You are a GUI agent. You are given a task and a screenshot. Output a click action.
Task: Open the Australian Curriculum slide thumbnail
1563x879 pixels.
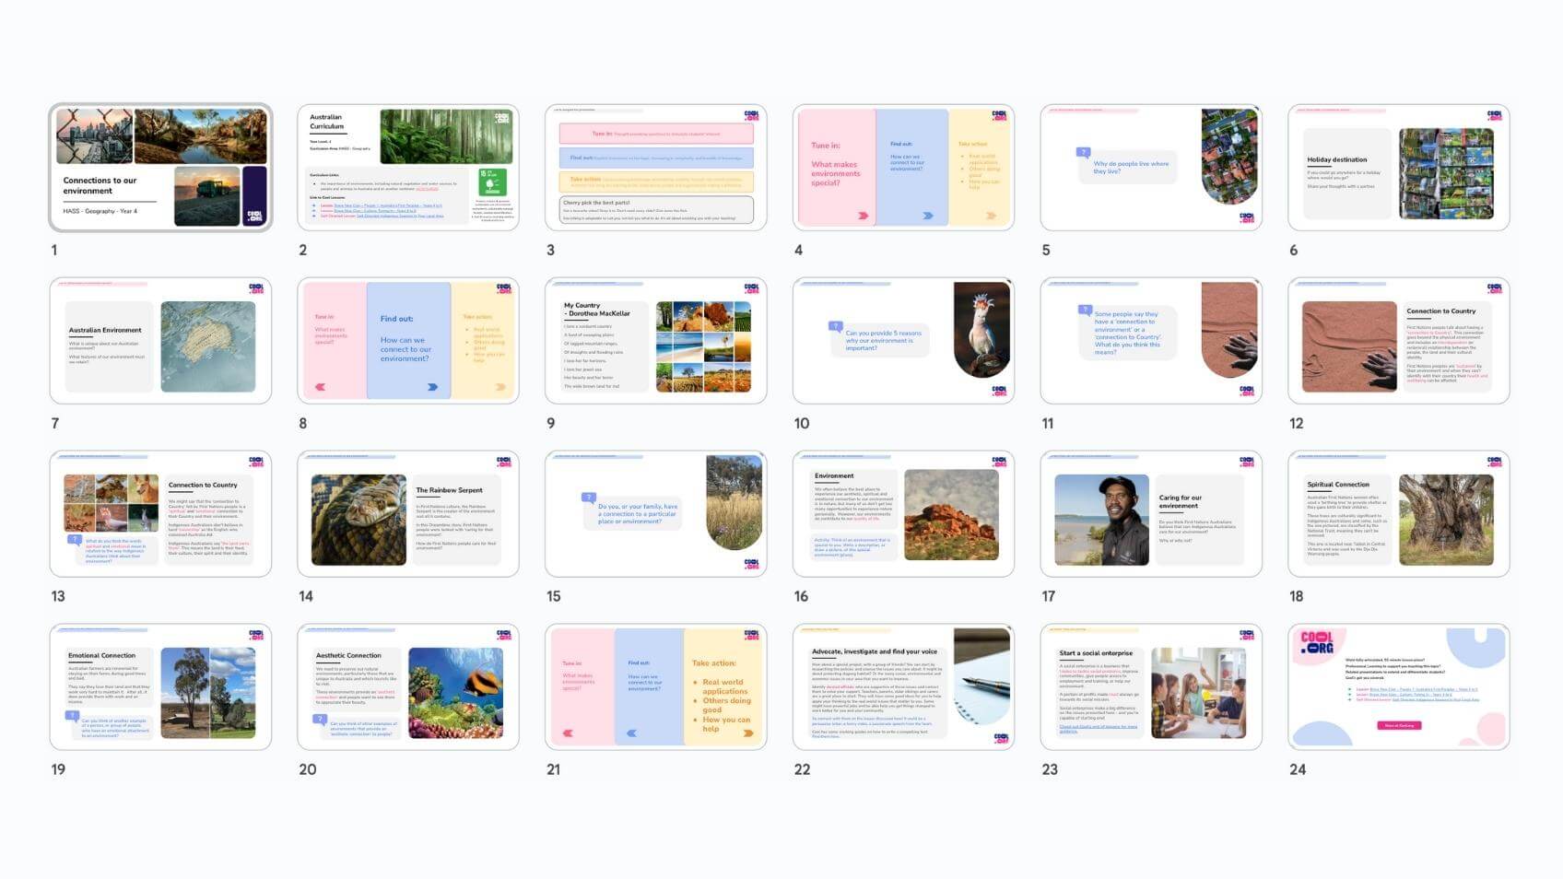click(x=407, y=167)
